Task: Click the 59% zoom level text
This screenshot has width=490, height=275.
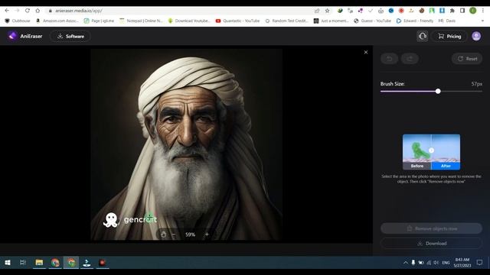Action: coord(191,235)
